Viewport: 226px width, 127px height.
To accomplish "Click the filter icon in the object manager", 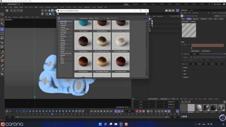I will [x=176, y=16].
